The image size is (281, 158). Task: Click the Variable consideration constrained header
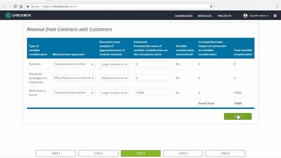point(185,50)
